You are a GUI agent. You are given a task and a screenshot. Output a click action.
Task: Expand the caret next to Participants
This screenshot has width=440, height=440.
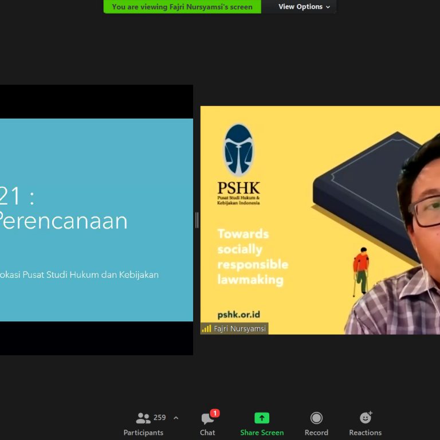(x=176, y=418)
